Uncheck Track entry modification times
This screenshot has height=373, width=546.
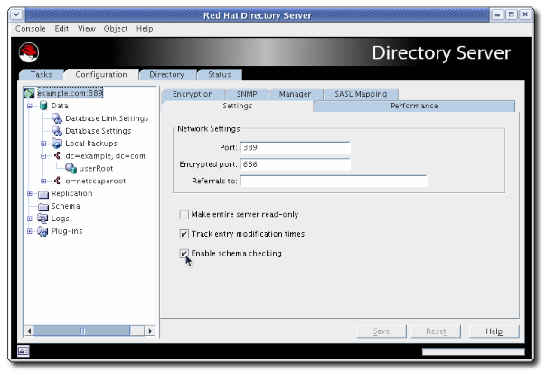[184, 234]
